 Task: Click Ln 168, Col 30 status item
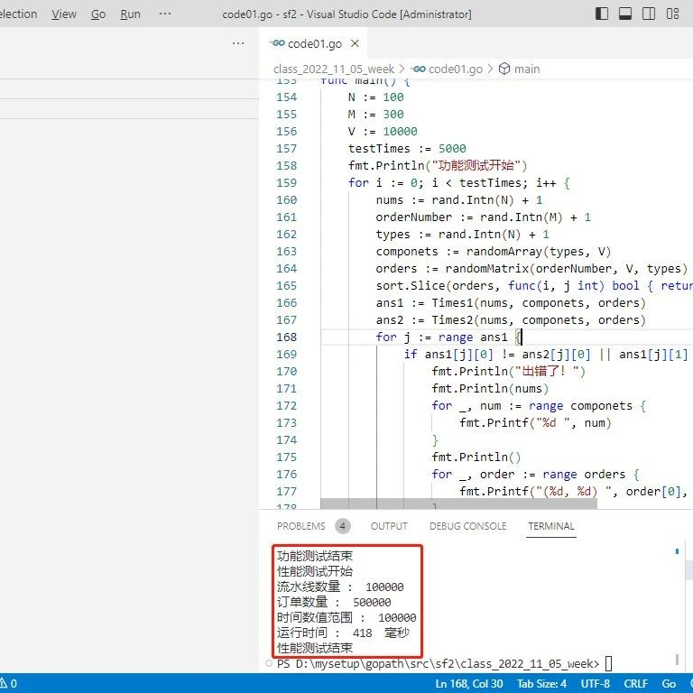(469, 684)
